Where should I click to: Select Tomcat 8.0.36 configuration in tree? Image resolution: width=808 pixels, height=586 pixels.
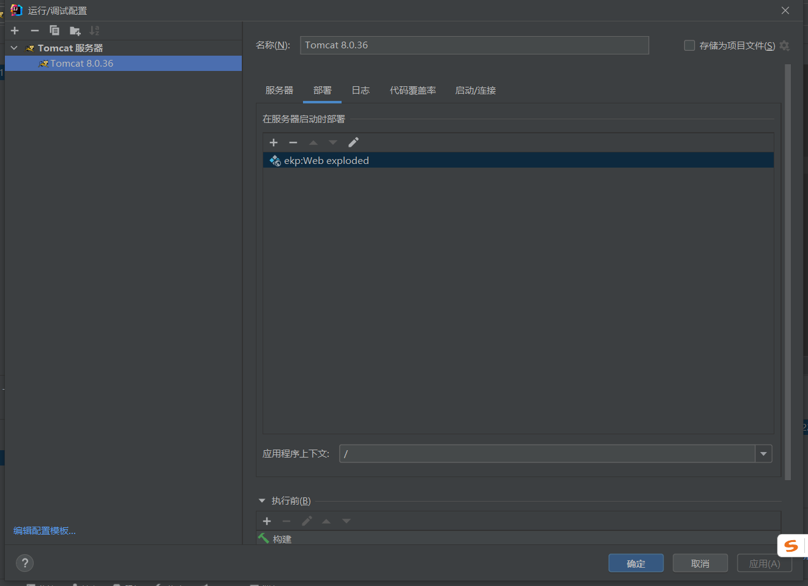[x=123, y=63]
